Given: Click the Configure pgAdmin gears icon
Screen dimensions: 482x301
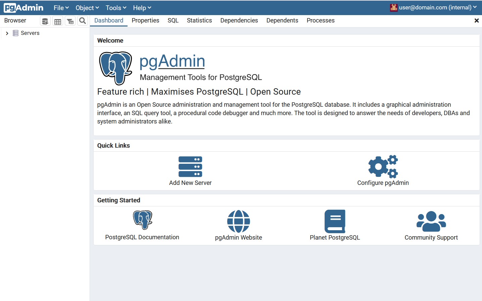Looking at the screenshot, I should tap(383, 166).
